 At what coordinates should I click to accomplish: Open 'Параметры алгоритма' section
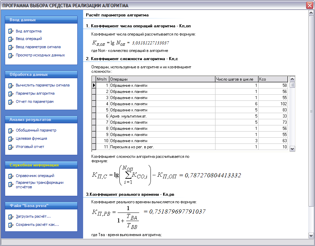pos(35,93)
